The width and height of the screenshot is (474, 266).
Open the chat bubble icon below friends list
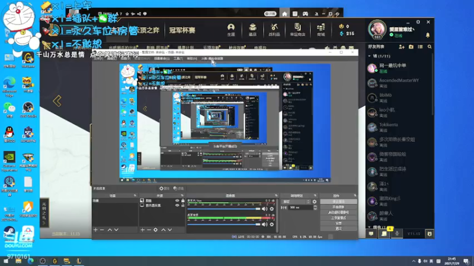(371, 233)
